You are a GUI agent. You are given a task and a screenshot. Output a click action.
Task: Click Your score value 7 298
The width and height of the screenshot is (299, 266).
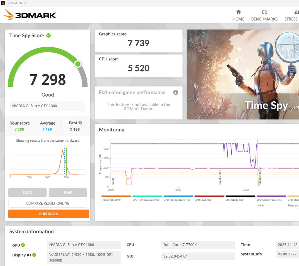(x=19, y=129)
